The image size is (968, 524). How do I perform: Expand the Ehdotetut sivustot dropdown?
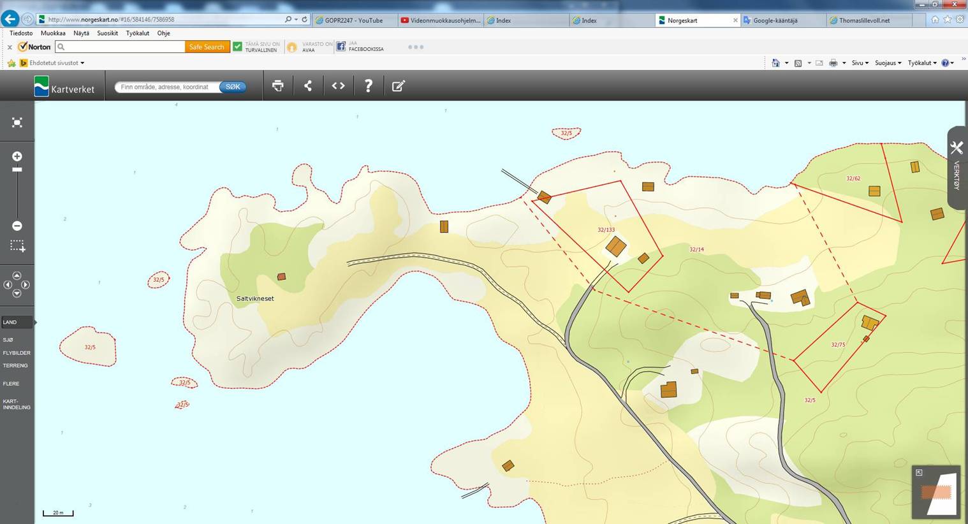(56, 63)
